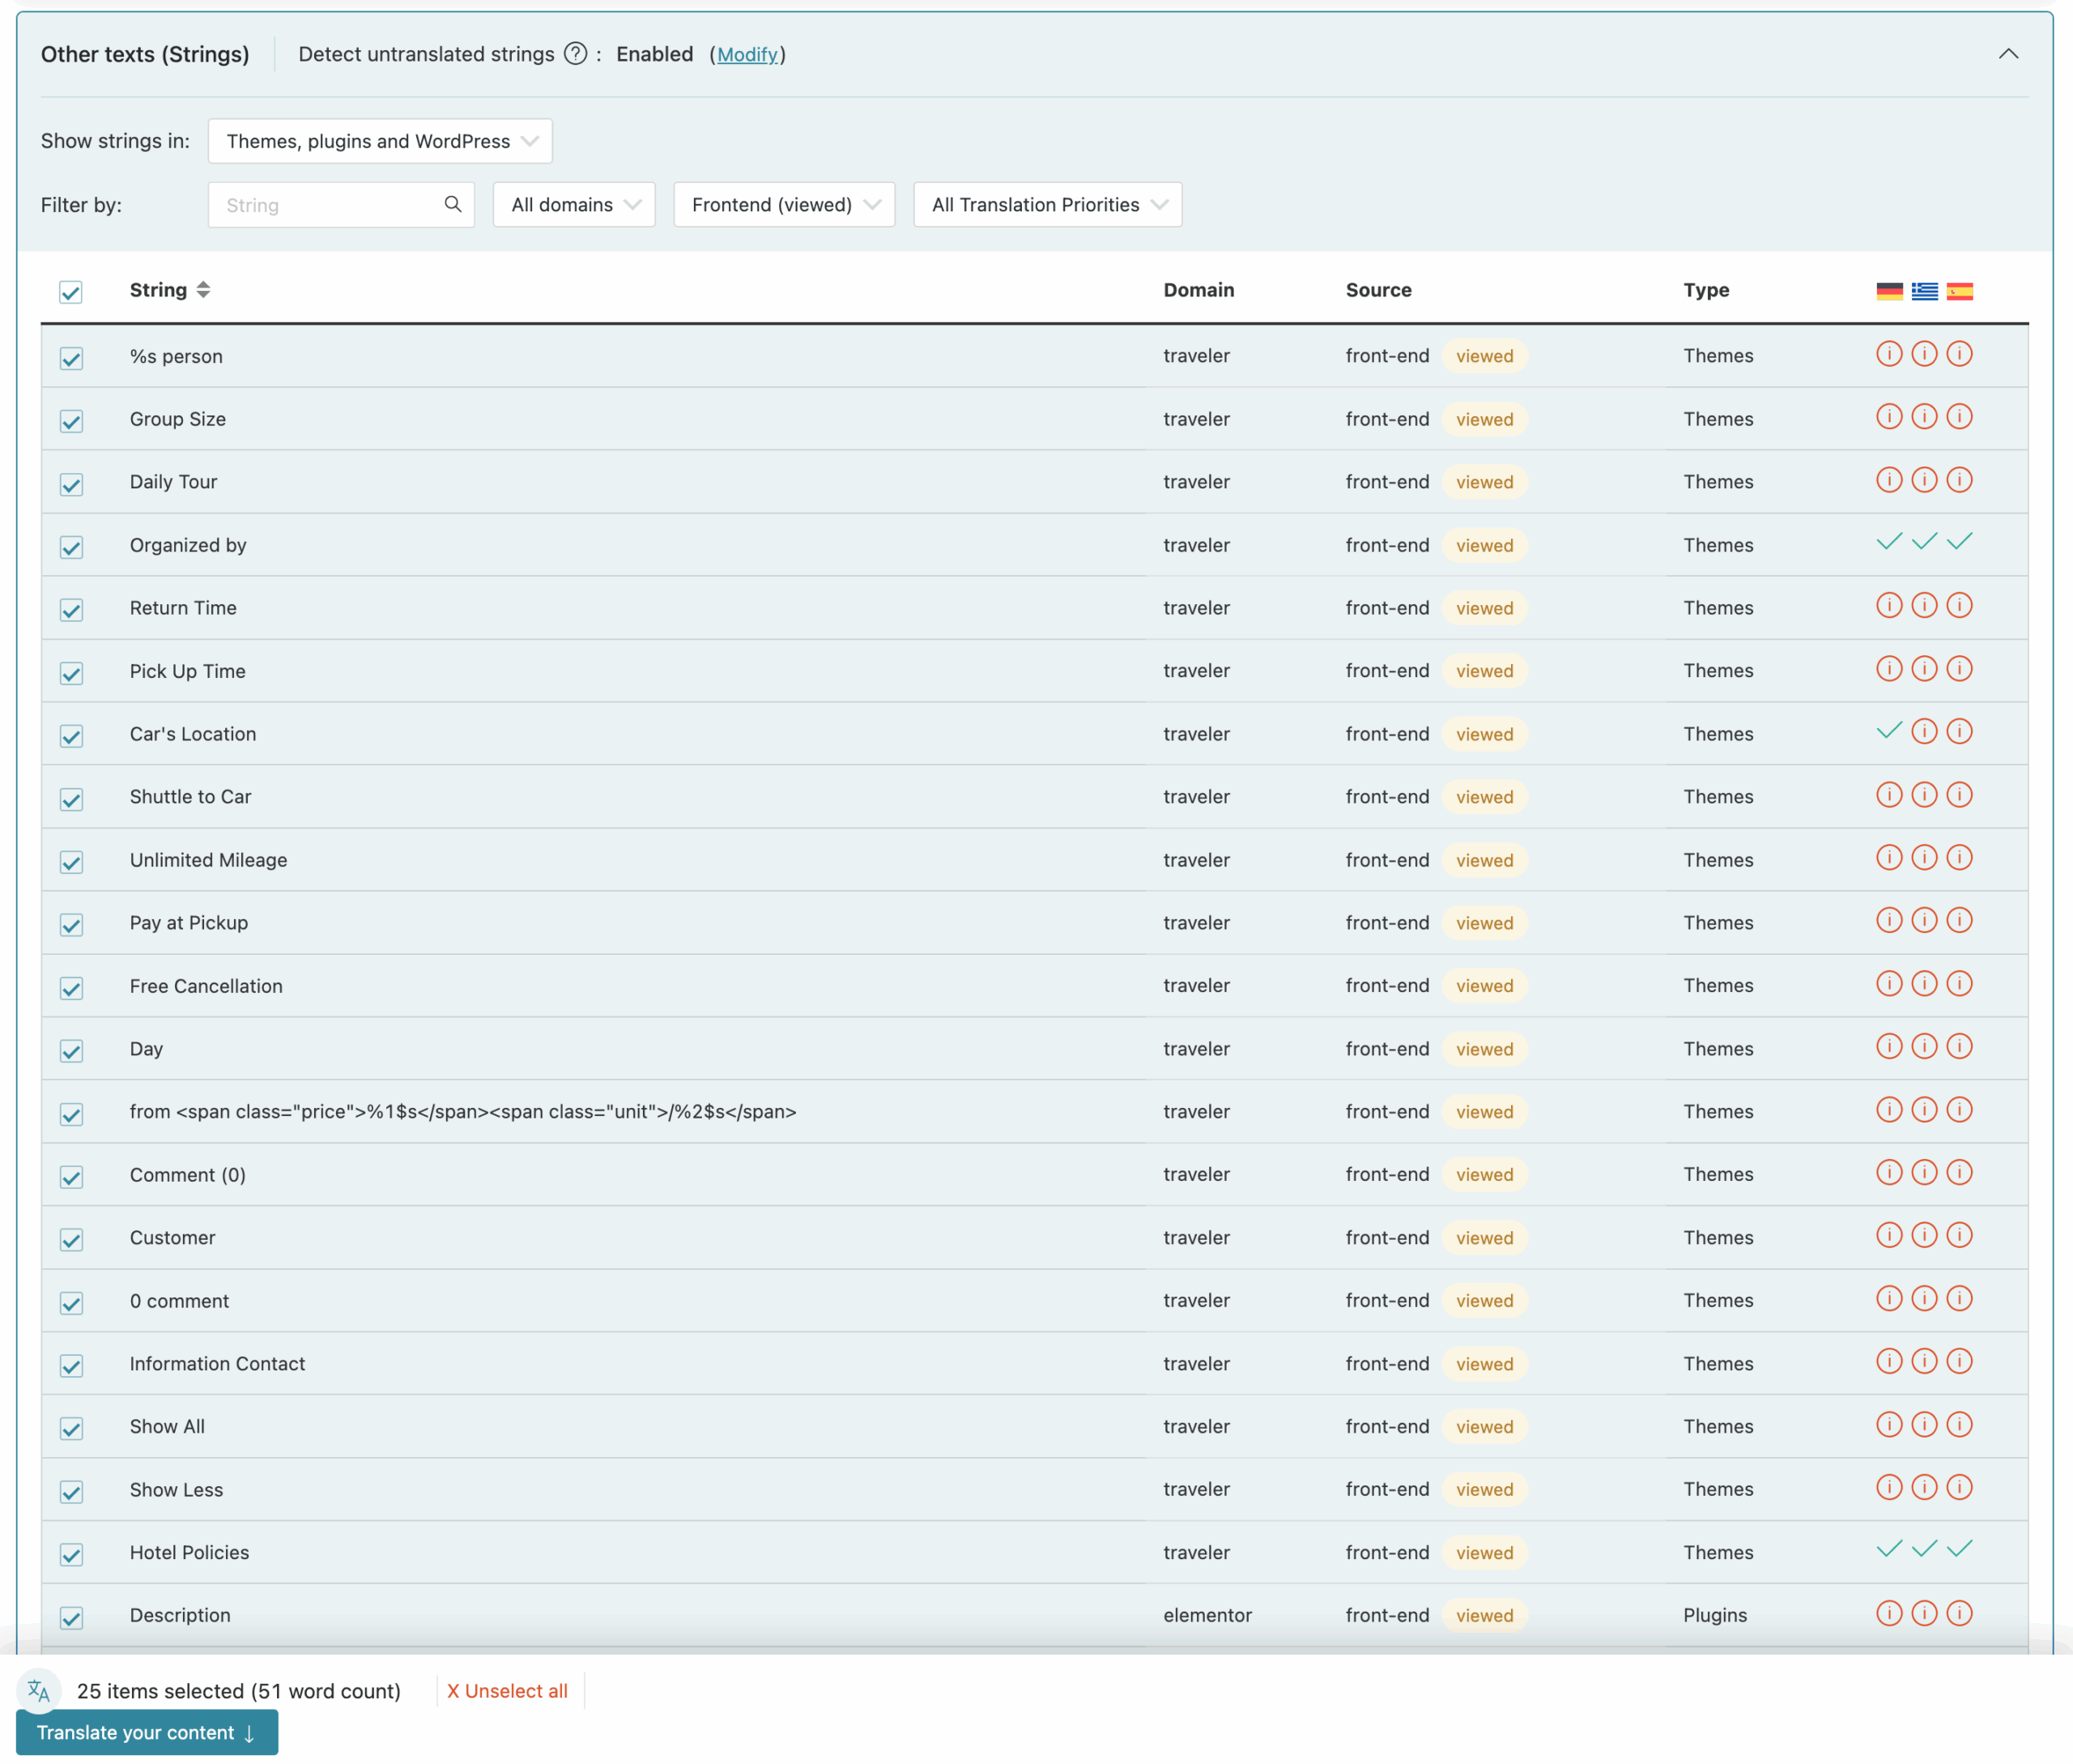The height and width of the screenshot is (1764, 2073).
Task: Click German checkmark for Organized by row
Action: [x=1888, y=543]
